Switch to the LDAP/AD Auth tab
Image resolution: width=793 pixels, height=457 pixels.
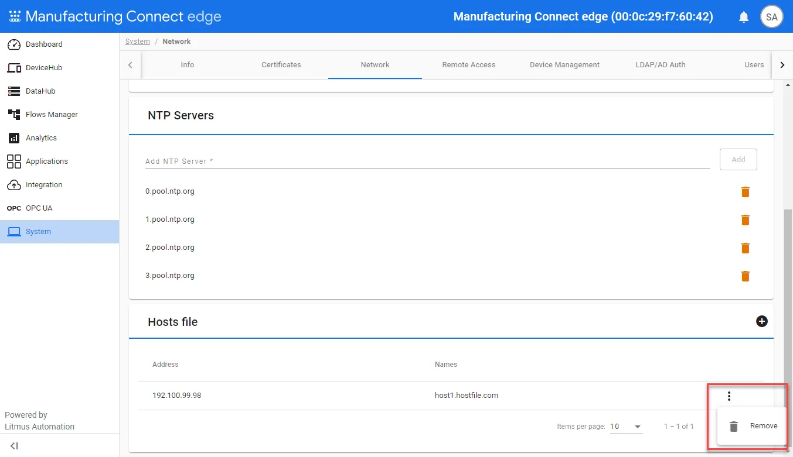661,65
